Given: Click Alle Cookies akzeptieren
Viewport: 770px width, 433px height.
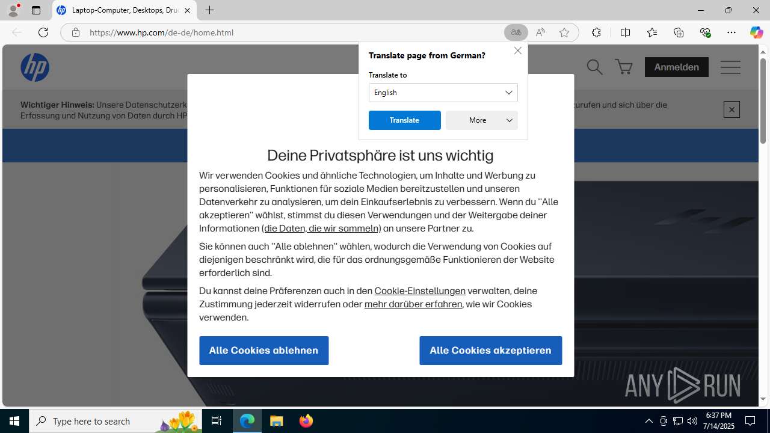Looking at the screenshot, I should 491,351.
